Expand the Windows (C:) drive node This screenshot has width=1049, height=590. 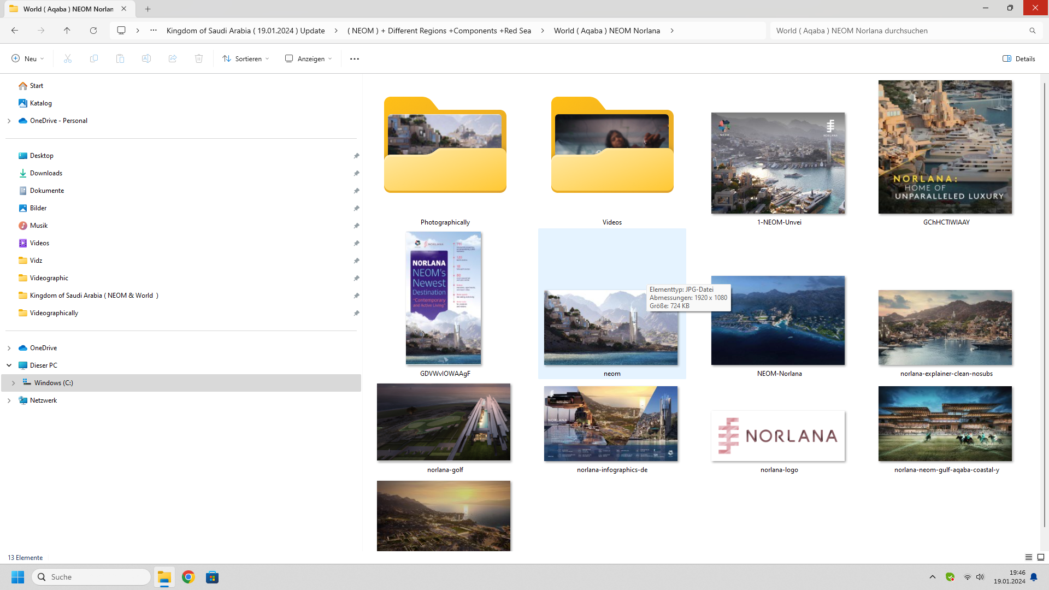14,383
